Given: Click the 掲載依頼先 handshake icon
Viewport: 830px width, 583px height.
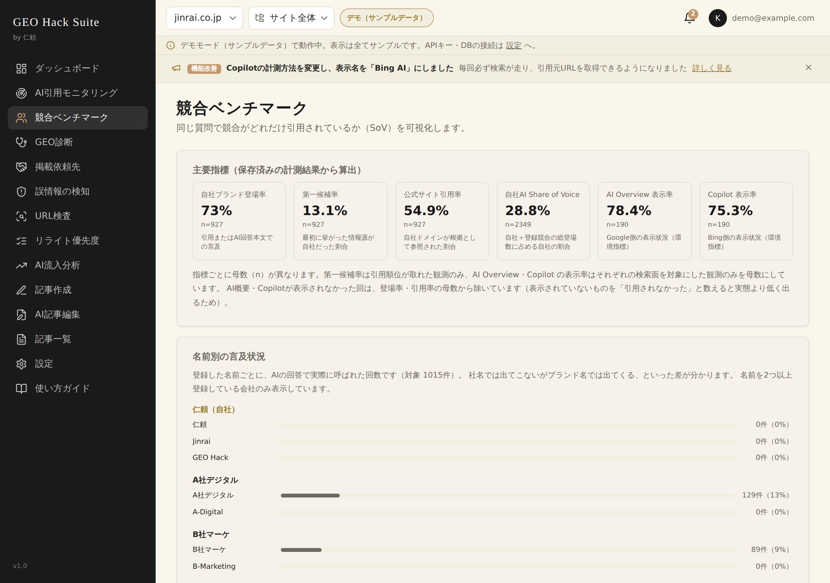Looking at the screenshot, I should tap(21, 167).
